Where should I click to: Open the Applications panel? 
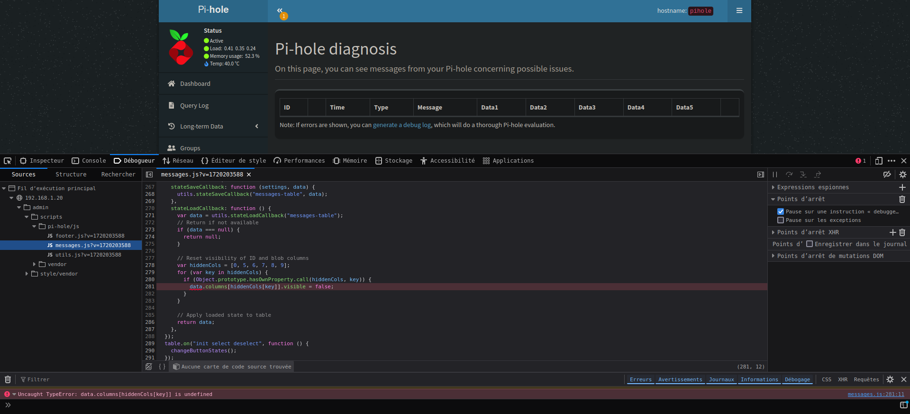coord(508,161)
